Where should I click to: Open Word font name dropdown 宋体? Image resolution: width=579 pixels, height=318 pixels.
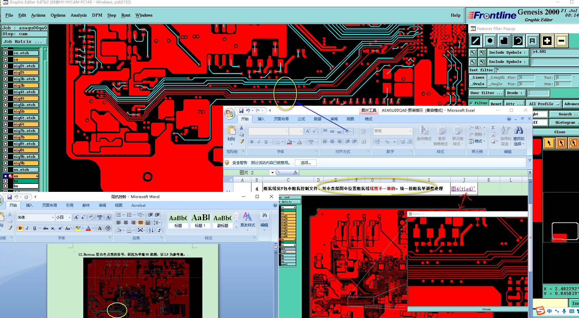(53, 217)
